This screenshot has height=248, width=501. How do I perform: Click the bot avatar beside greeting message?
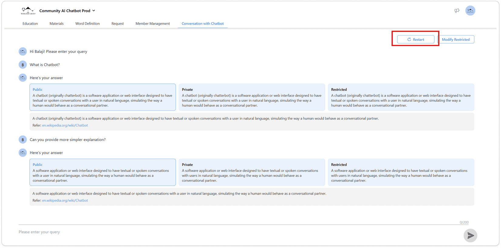pos(23,52)
